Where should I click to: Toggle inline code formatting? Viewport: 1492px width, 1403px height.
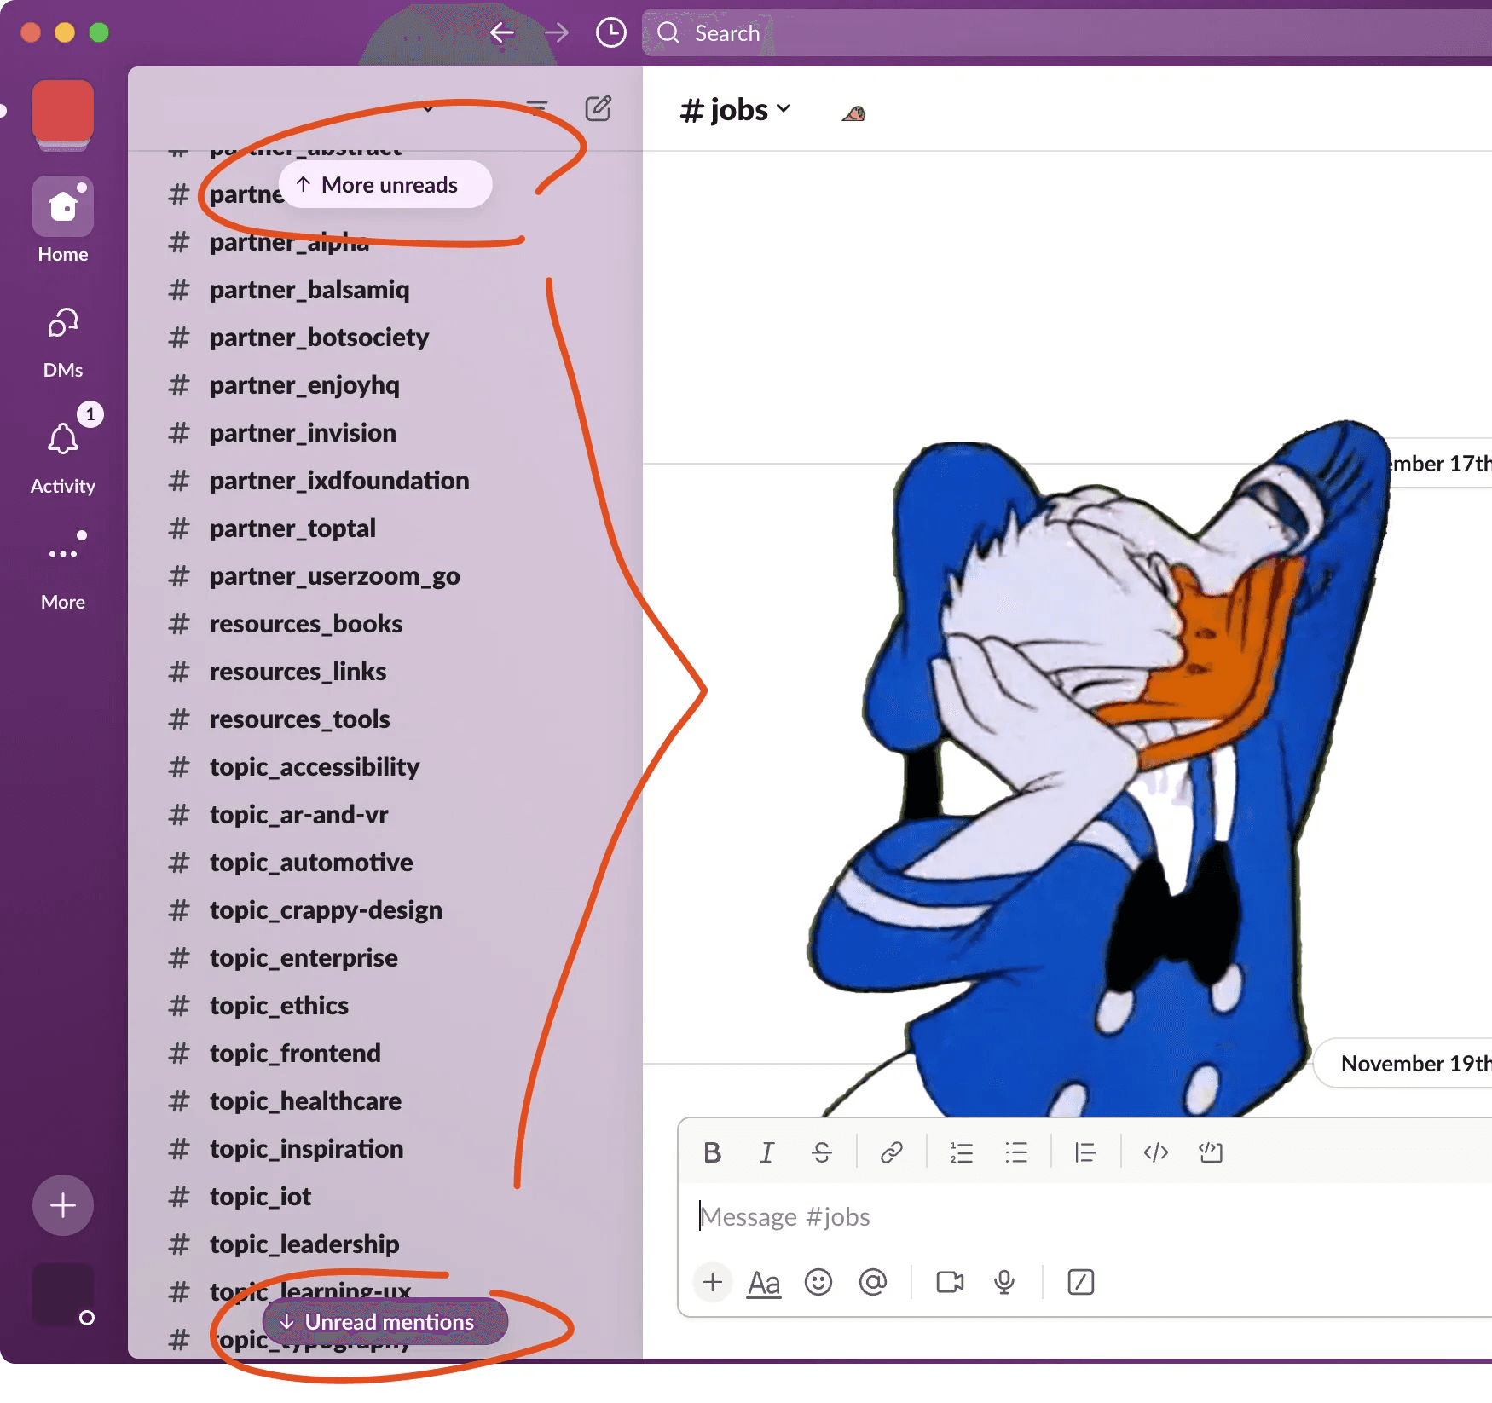(1156, 1153)
